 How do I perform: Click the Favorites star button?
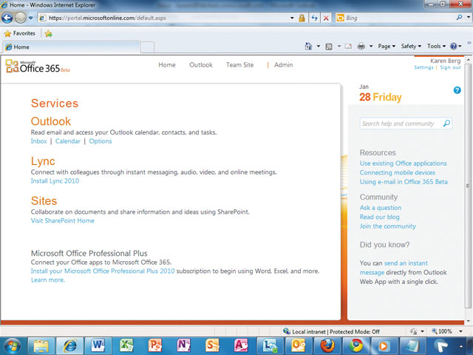click(x=20, y=33)
